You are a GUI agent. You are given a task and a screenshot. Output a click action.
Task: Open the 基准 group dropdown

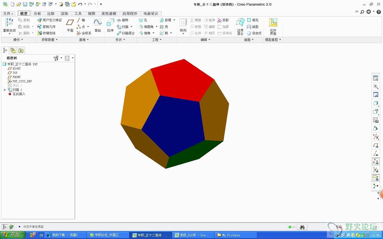(x=84, y=40)
